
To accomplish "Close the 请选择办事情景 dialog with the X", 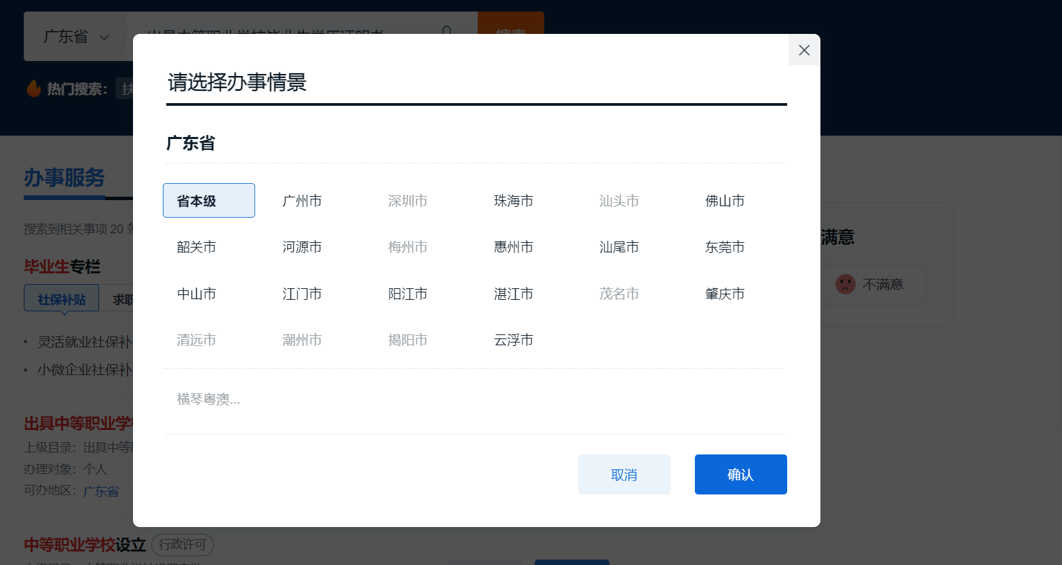I will [x=803, y=50].
